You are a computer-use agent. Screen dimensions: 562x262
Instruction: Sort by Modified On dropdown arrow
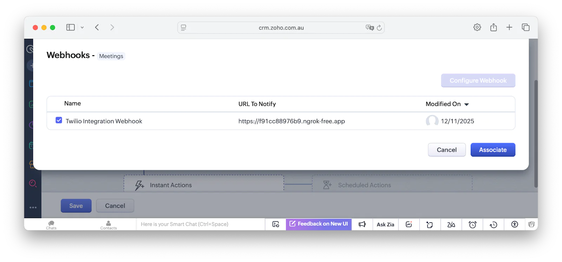[x=466, y=105]
